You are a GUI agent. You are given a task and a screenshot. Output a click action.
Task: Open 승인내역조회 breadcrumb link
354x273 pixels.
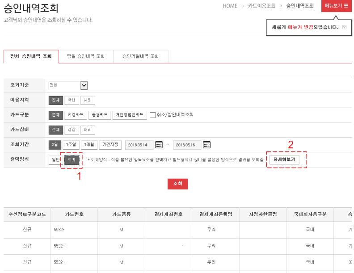tap(300, 6)
